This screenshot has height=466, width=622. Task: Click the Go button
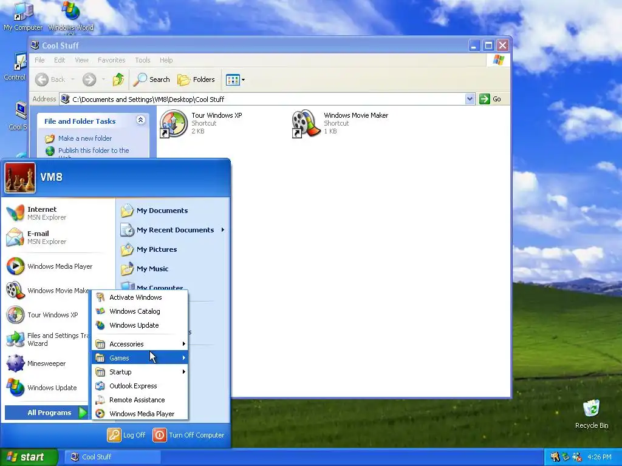490,99
